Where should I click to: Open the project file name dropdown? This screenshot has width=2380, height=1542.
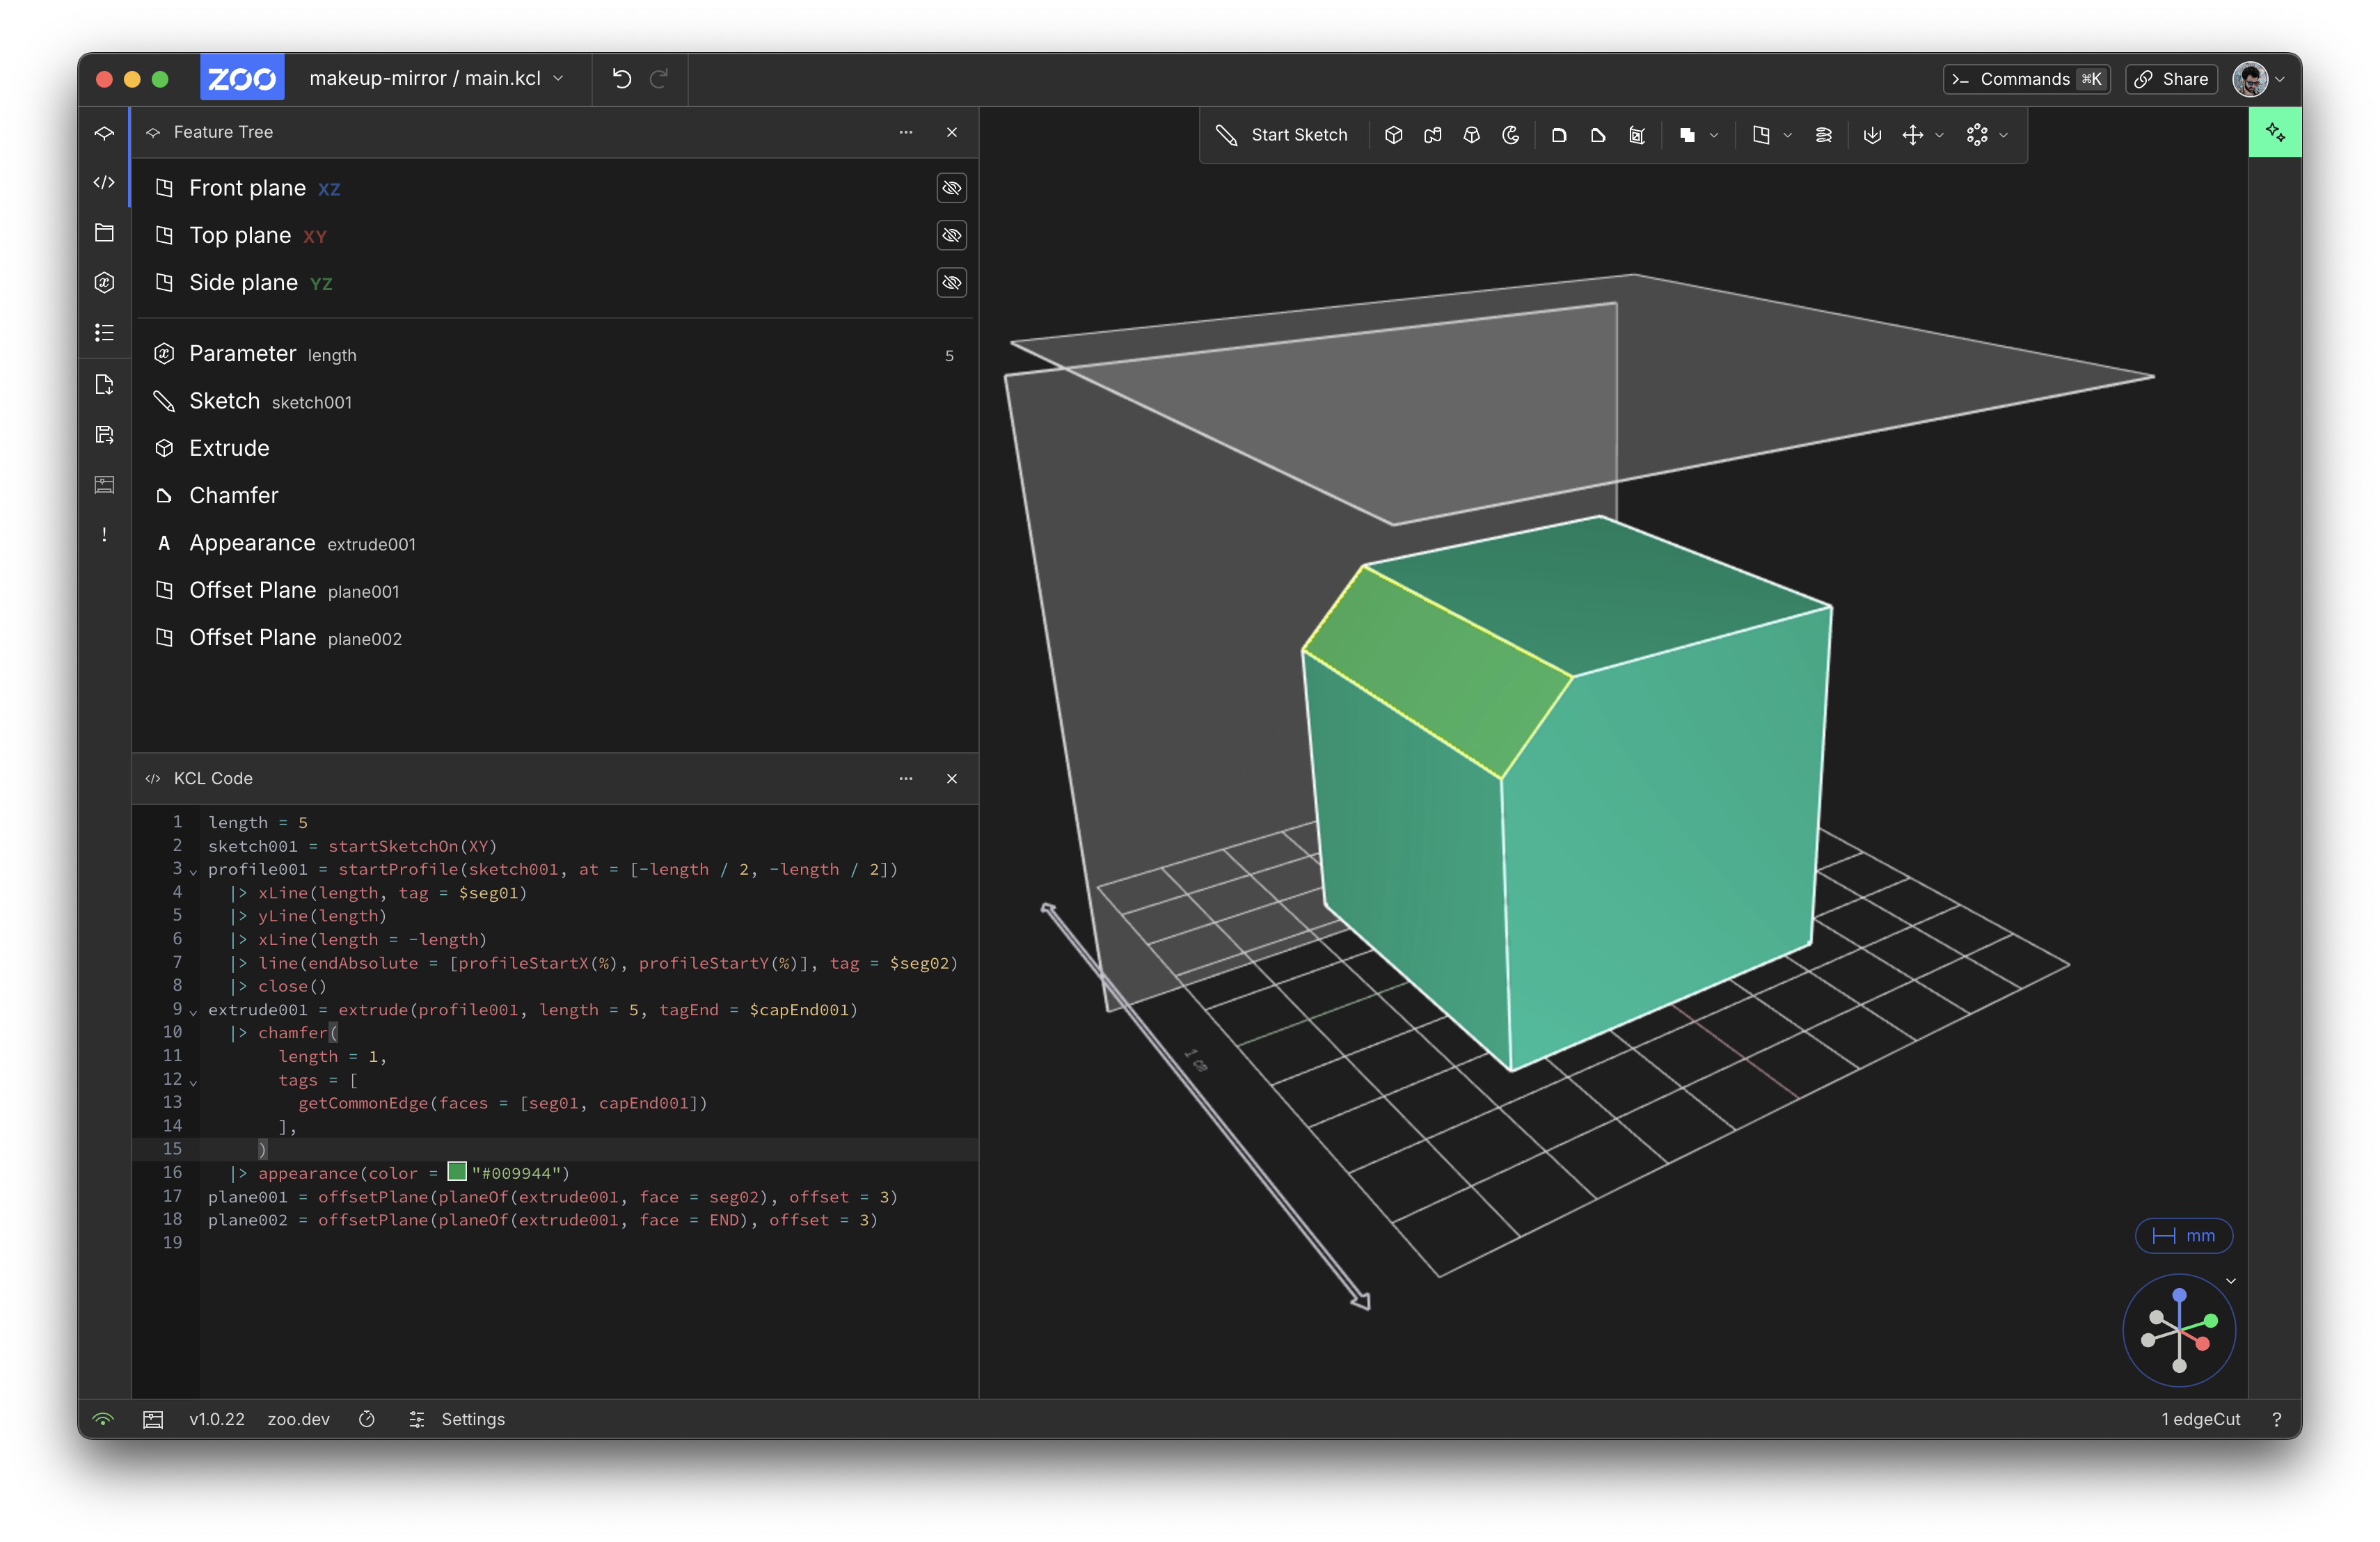tap(437, 78)
